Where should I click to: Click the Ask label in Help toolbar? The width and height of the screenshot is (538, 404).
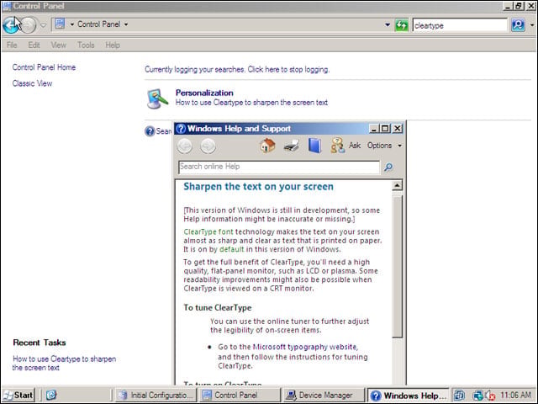tap(355, 146)
